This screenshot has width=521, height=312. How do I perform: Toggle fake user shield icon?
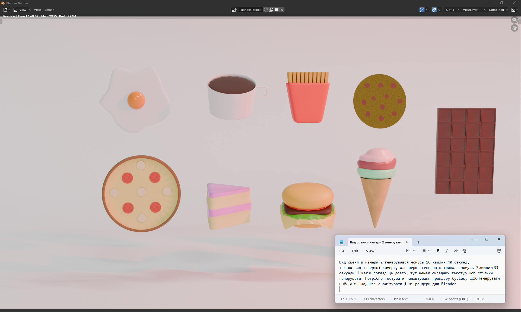pos(266,10)
